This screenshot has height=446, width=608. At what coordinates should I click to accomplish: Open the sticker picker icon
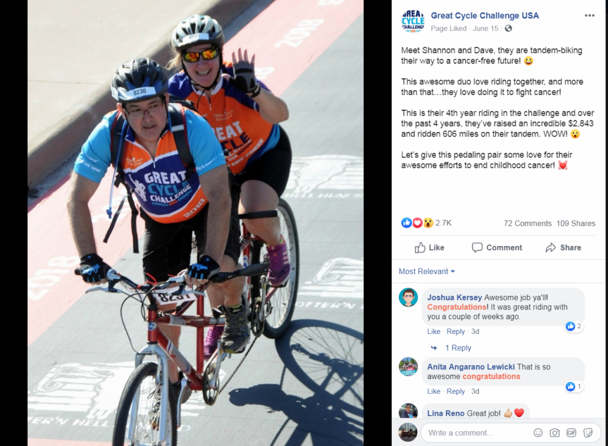(588, 432)
